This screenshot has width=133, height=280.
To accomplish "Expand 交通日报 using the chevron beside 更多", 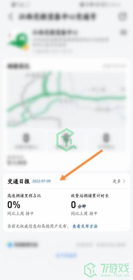I will 124,181.
